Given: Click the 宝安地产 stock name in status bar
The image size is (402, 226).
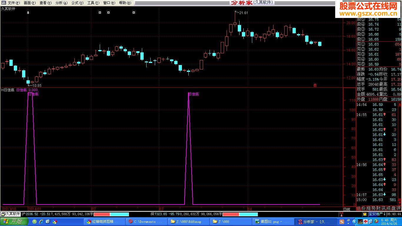Looking at the screenshot, I should click(376, 214).
